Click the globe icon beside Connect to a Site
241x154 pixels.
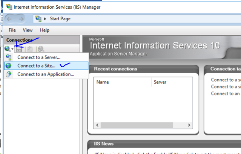(x=8, y=66)
